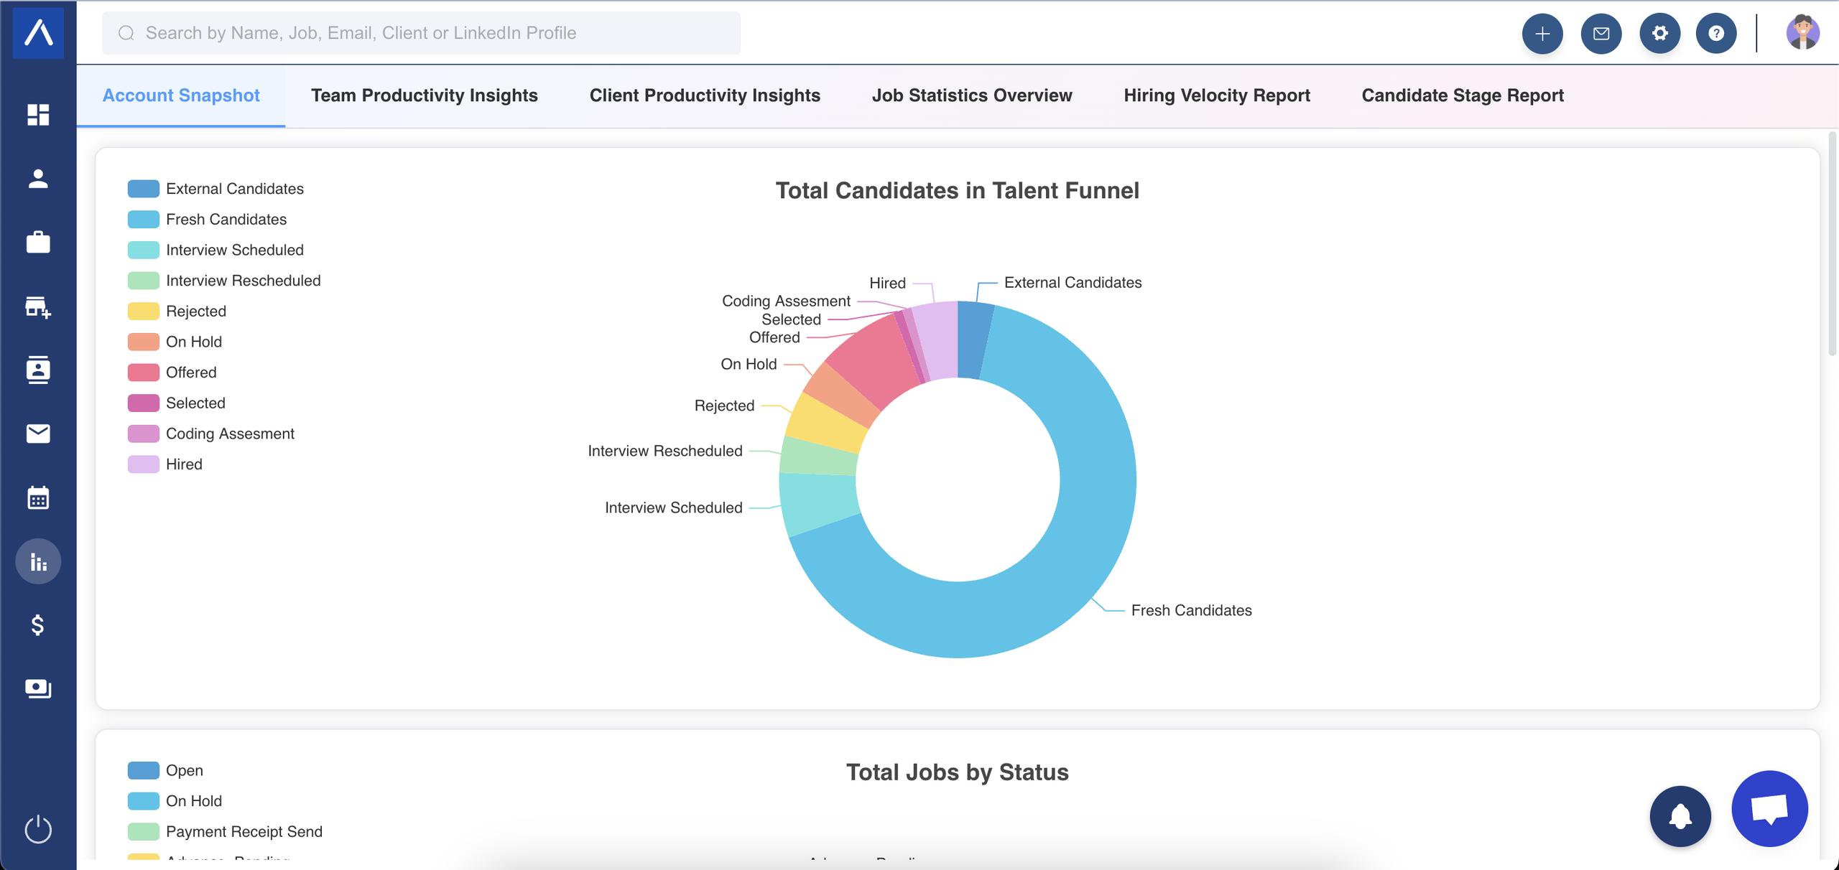Screen dimensions: 1839x870
Task: Click the plus add button in header
Action: tap(1542, 34)
